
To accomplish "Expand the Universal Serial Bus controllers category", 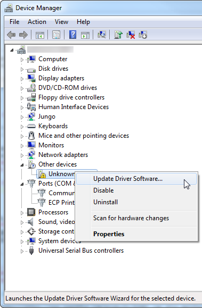I will click(x=22, y=251).
